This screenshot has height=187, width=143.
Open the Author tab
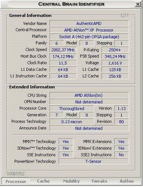pos(127,181)
